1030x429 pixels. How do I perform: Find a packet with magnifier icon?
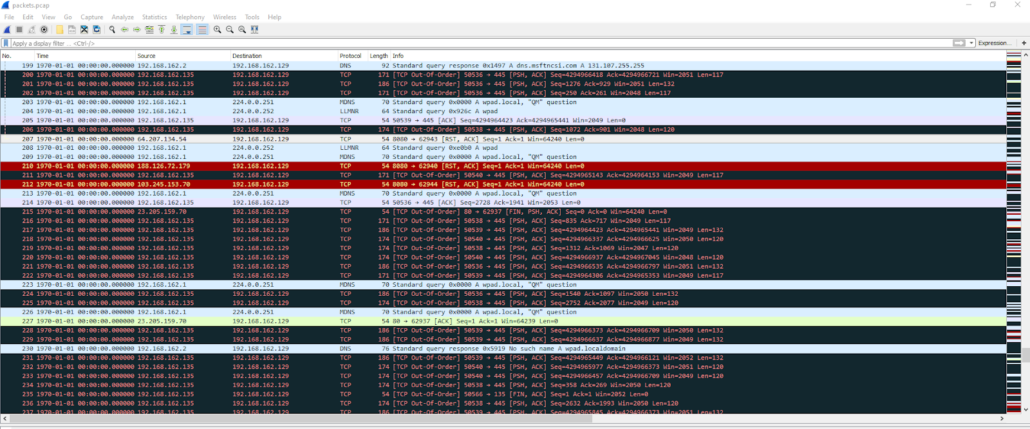point(112,30)
